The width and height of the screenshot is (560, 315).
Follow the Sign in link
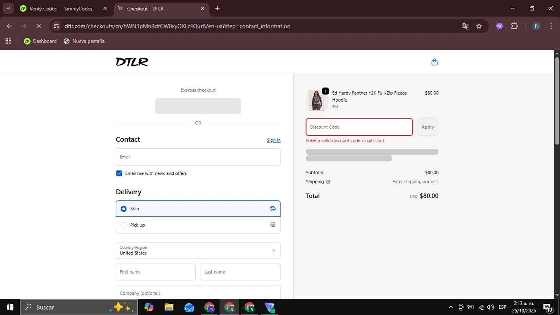[x=274, y=140]
